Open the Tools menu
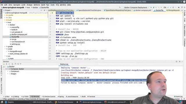186x104 pixels. tap(52, 5)
